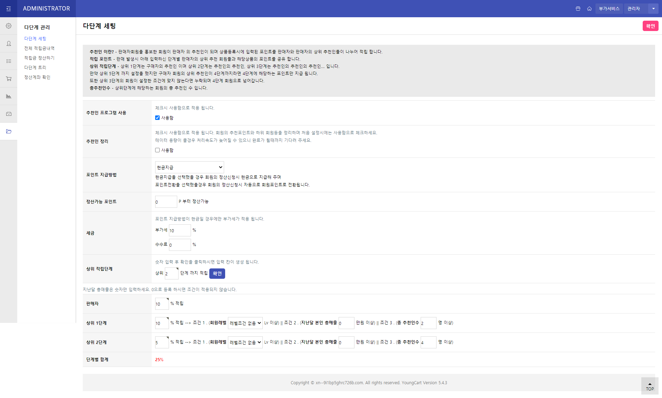662x398 pixels.
Task: Open 상위 2단계 회원레벨 condition dropdown
Action: click(245, 342)
